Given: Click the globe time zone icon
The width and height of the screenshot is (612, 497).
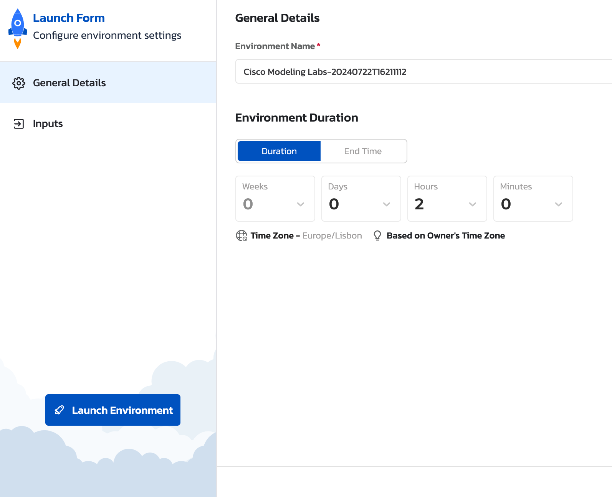Looking at the screenshot, I should (241, 235).
